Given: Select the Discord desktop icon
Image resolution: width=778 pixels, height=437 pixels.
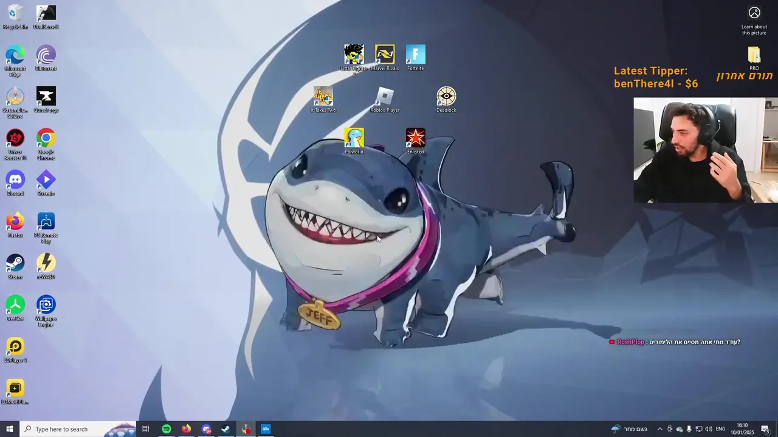Looking at the screenshot, I should coord(15,183).
